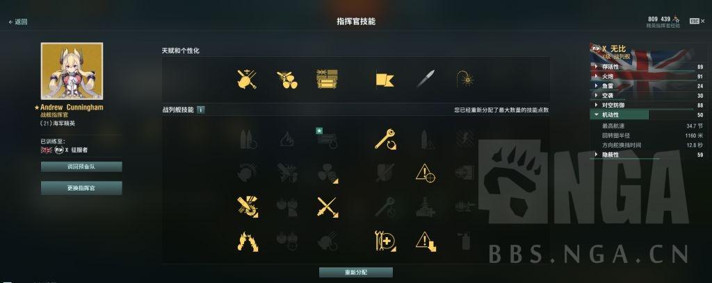
Task: Click the info icon beside 战列舰技能
Action: [x=201, y=110]
